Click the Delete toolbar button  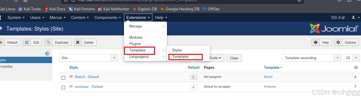(x=85, y=42)
